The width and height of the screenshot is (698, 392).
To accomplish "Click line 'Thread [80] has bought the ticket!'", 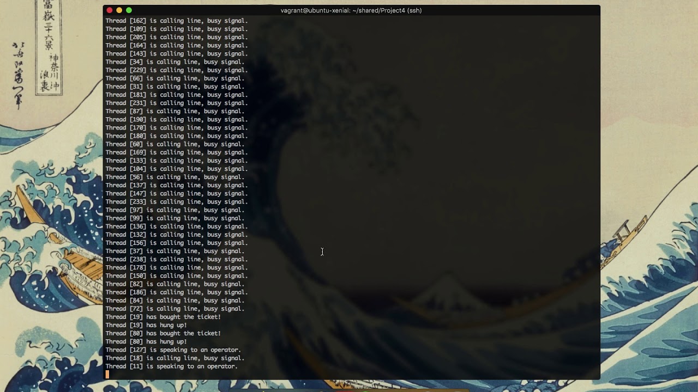I will click(164, 333).
